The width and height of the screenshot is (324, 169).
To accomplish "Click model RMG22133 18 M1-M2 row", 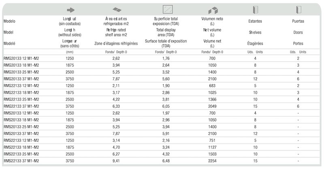I will pyautogui.click(x=162, y=93).
